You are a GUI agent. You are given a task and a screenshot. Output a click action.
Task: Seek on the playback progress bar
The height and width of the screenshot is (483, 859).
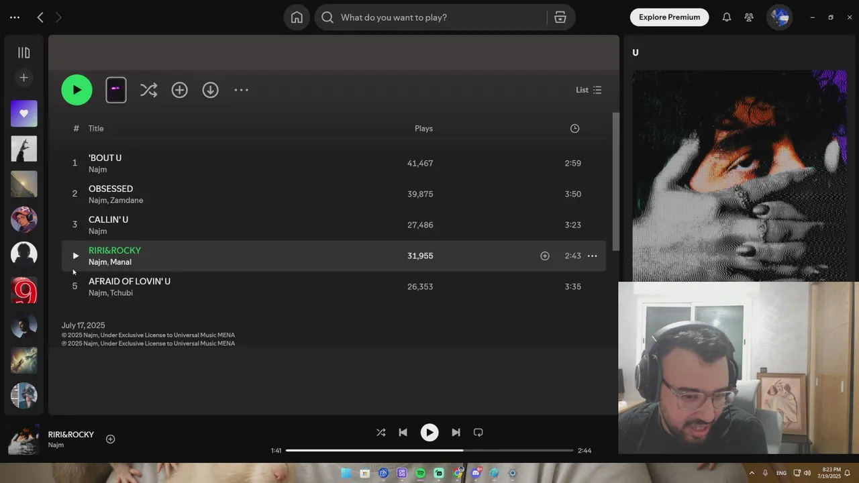tap(429, 451)
